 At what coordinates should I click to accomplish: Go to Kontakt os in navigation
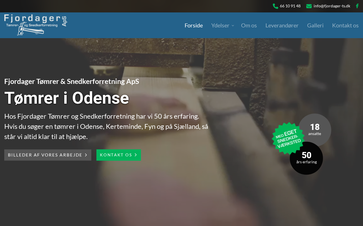pyautogui.click(x=345, y=25)
